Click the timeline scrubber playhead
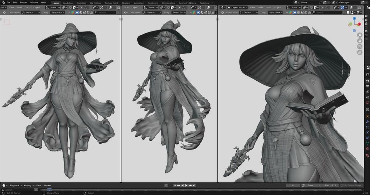 [49, 190]
